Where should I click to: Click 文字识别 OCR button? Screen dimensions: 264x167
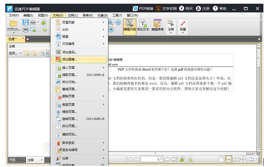(166, 9)
